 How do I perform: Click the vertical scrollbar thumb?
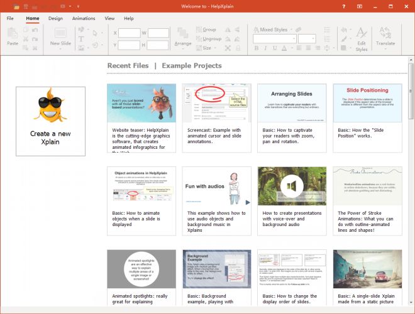(411, 90)
